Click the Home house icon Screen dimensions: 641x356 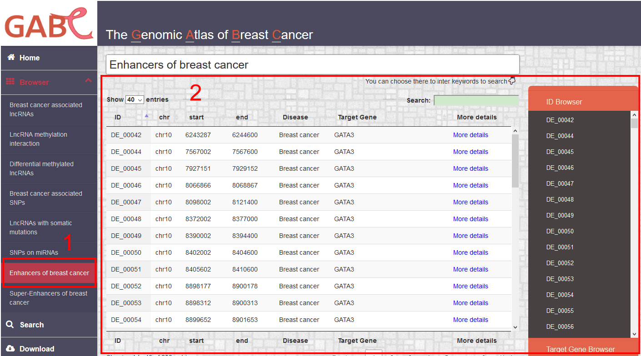[11, 57]
